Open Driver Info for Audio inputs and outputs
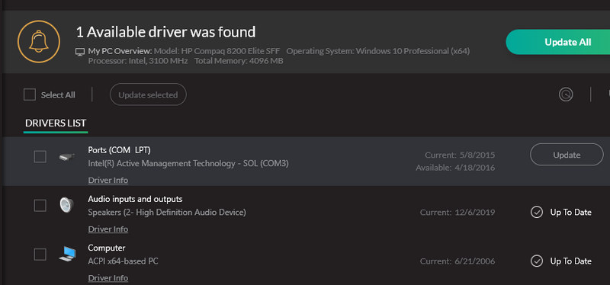610x285 pixels. tap(108, 229)
